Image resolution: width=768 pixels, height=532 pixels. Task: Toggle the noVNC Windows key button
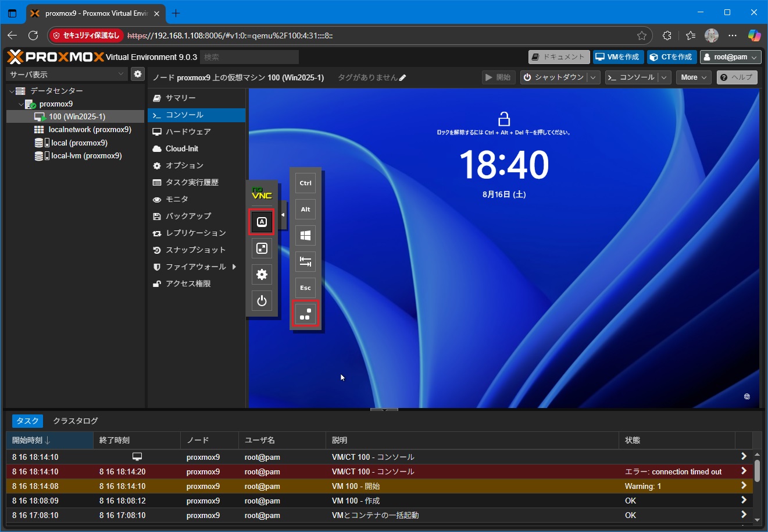click(x=305, y=235)
